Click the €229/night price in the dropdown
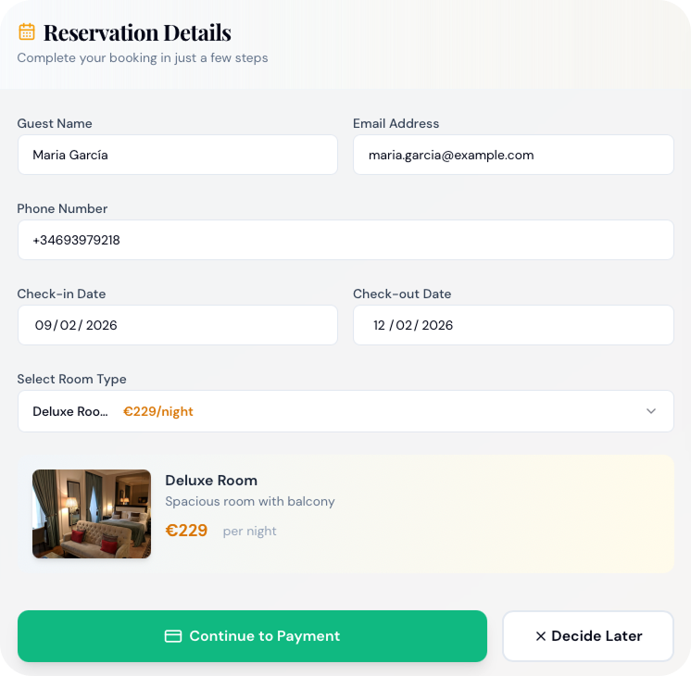Screen dimensions: 691x676 pyautogui.click(x=158, y=411)
